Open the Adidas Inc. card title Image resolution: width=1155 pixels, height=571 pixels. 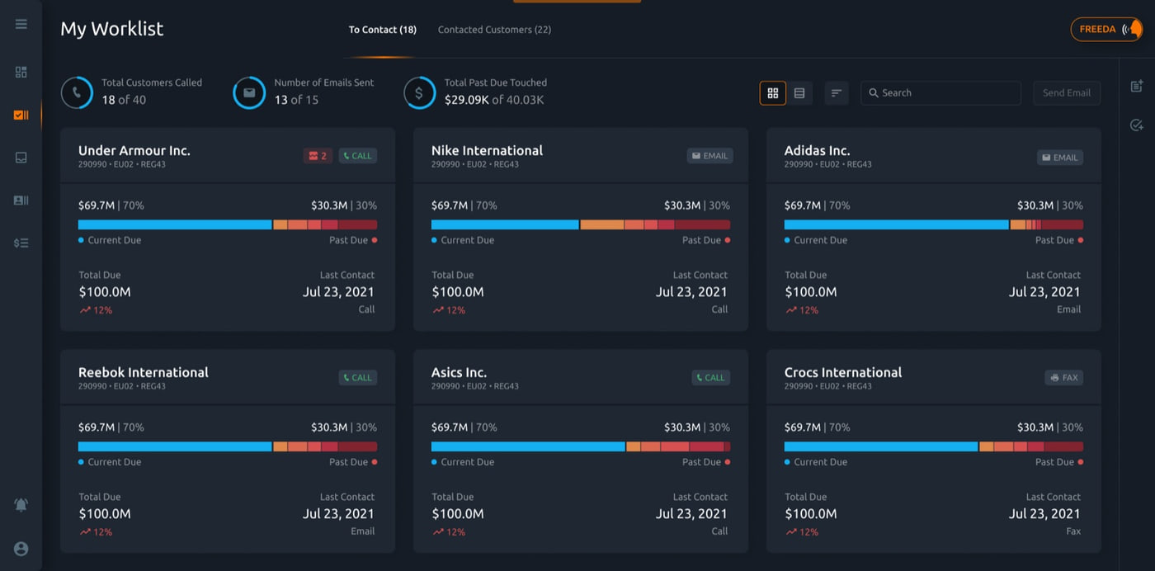coord(817,150)
